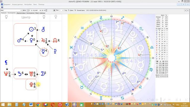Select the red North Node symbol in the formula
Viewport: 190px width, 107px height.
coord(55,40)
